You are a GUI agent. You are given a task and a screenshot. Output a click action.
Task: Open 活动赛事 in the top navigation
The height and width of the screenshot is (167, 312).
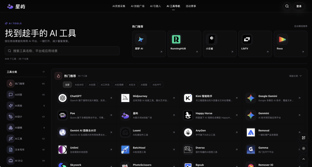(x=191, y=6)
